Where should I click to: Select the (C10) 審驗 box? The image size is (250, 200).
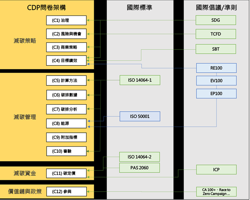(66, 151)
